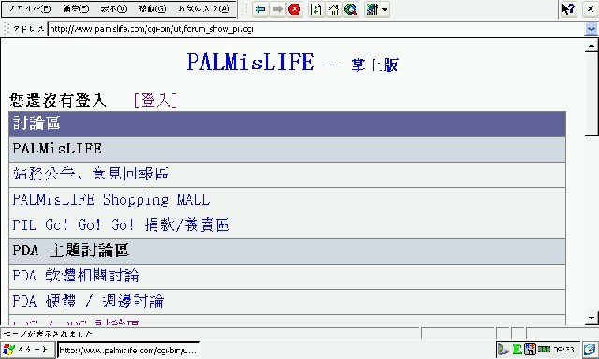599x359 pixels.
Task: Click the PALMisLIFE category row
Action: [287, 150]
